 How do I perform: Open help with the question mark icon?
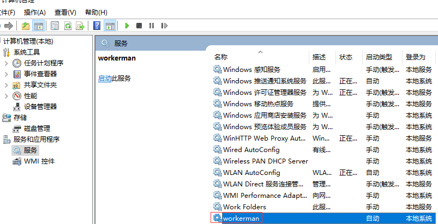(x=97, y=26)
